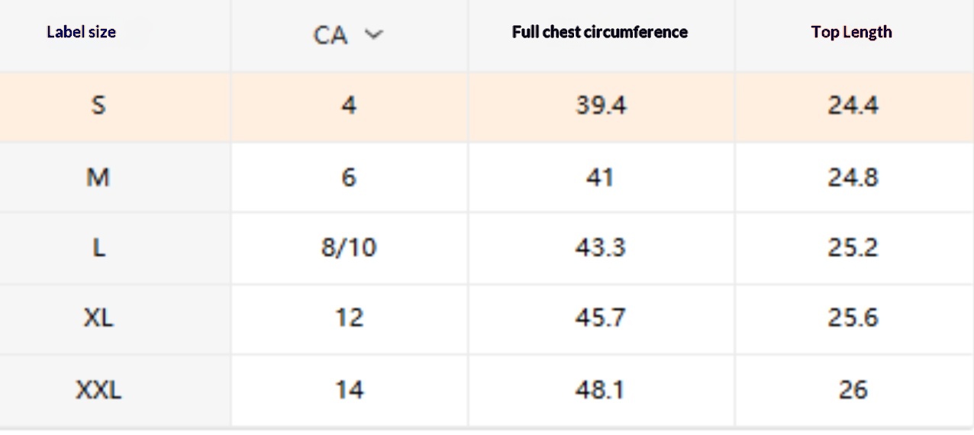Click CA size 14 cell
This screenshot has width=974, height=435.
[349, 391]
